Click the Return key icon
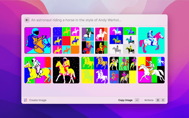This screenshot has width=189, height=118. click(x=137, y=100)
